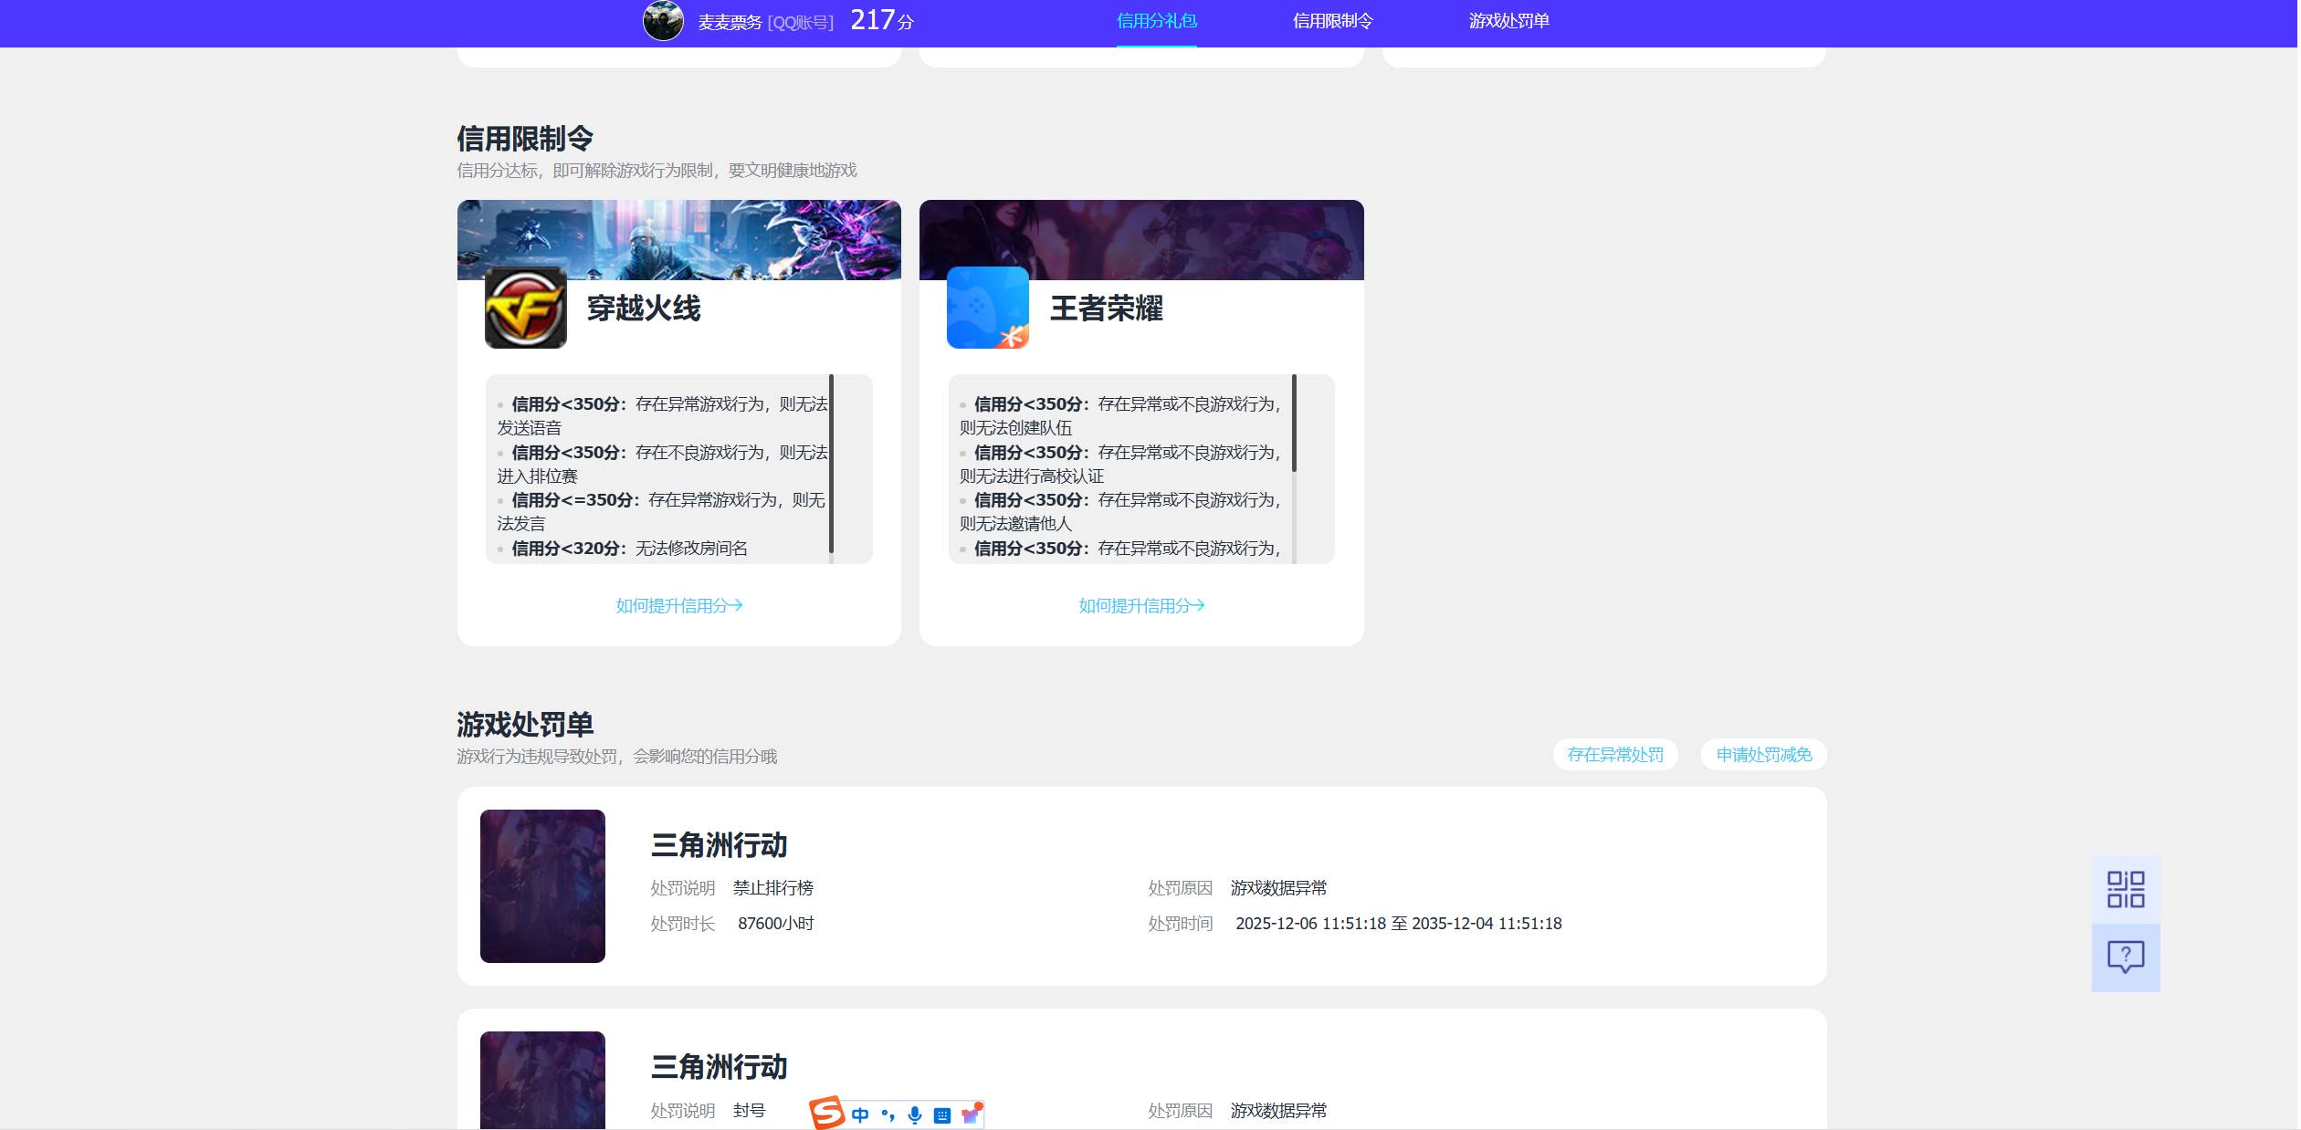
Task: Click the scrollbar in 穿越火线 rules box
Action: click(x=831, y=464)
